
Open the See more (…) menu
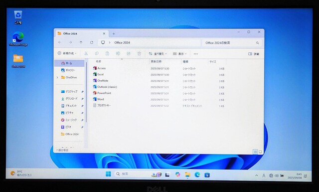[196, 54]
